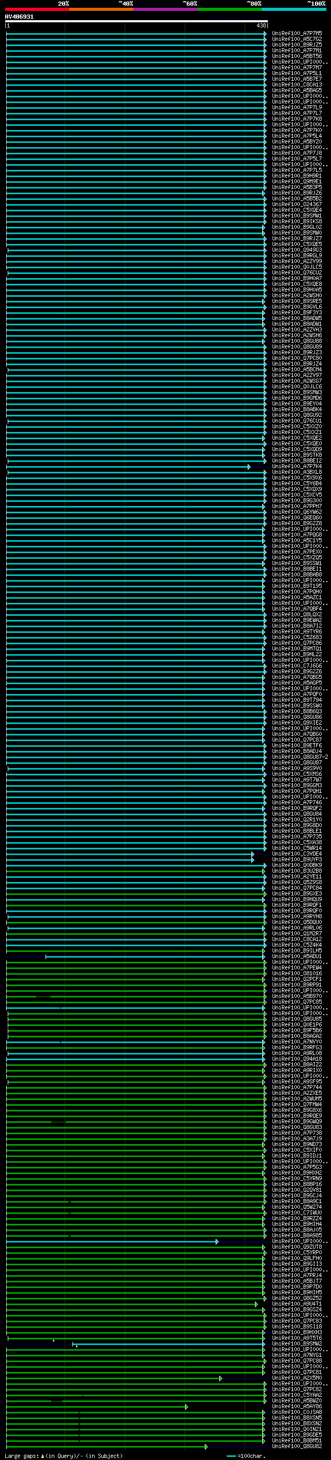Click the cyan ~100% identity legend segment
331x1460 pixels.
(294, 9)
